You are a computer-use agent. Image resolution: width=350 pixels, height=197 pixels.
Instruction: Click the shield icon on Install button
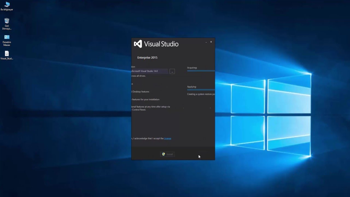click(x=164, y=154)
